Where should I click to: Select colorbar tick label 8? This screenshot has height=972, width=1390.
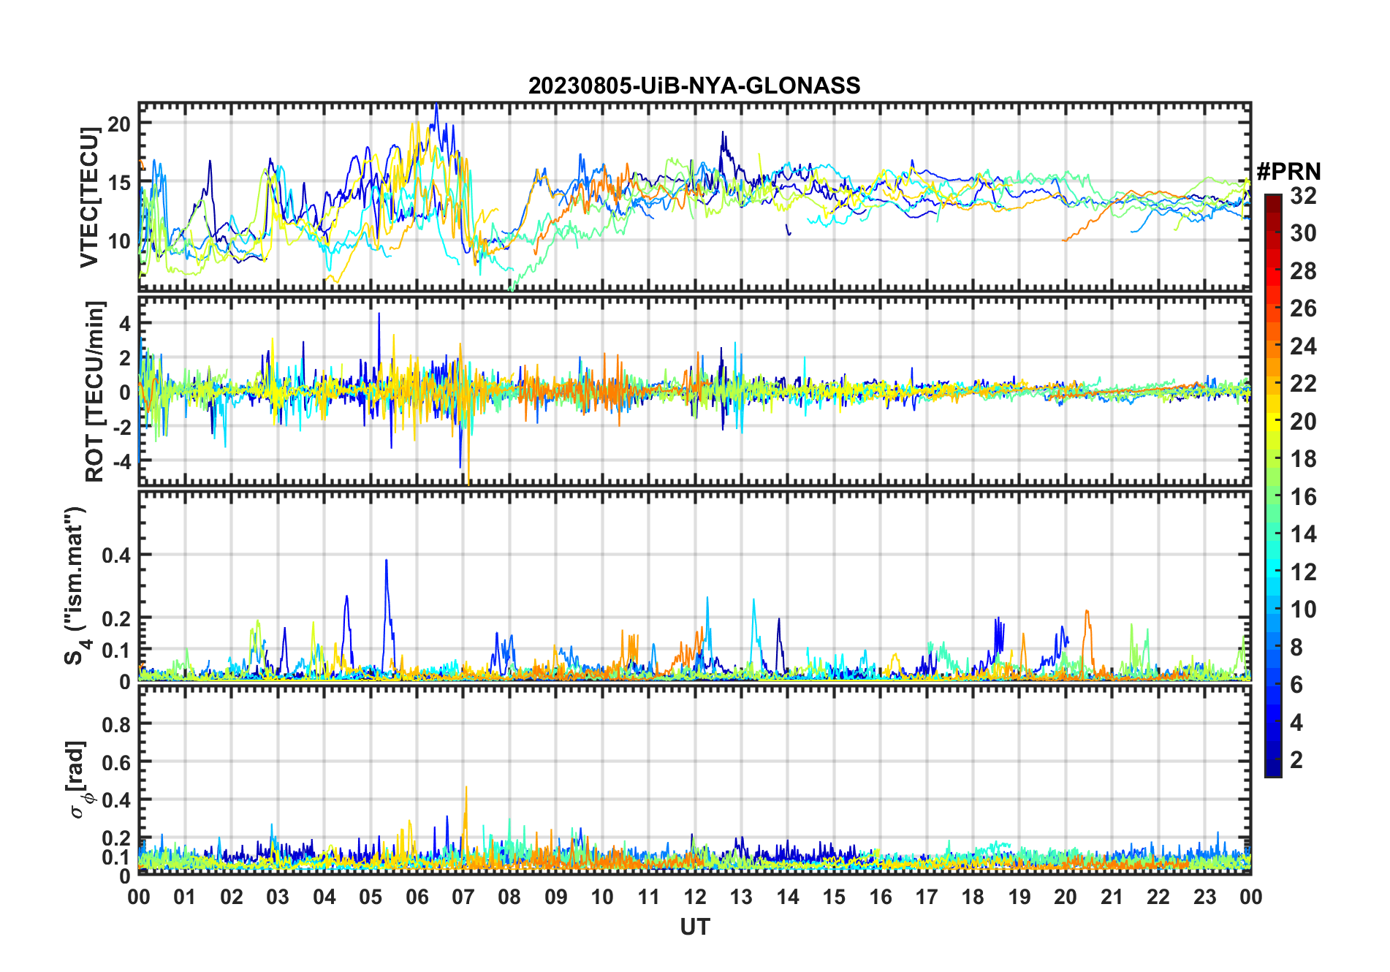tap(1296, 647)
